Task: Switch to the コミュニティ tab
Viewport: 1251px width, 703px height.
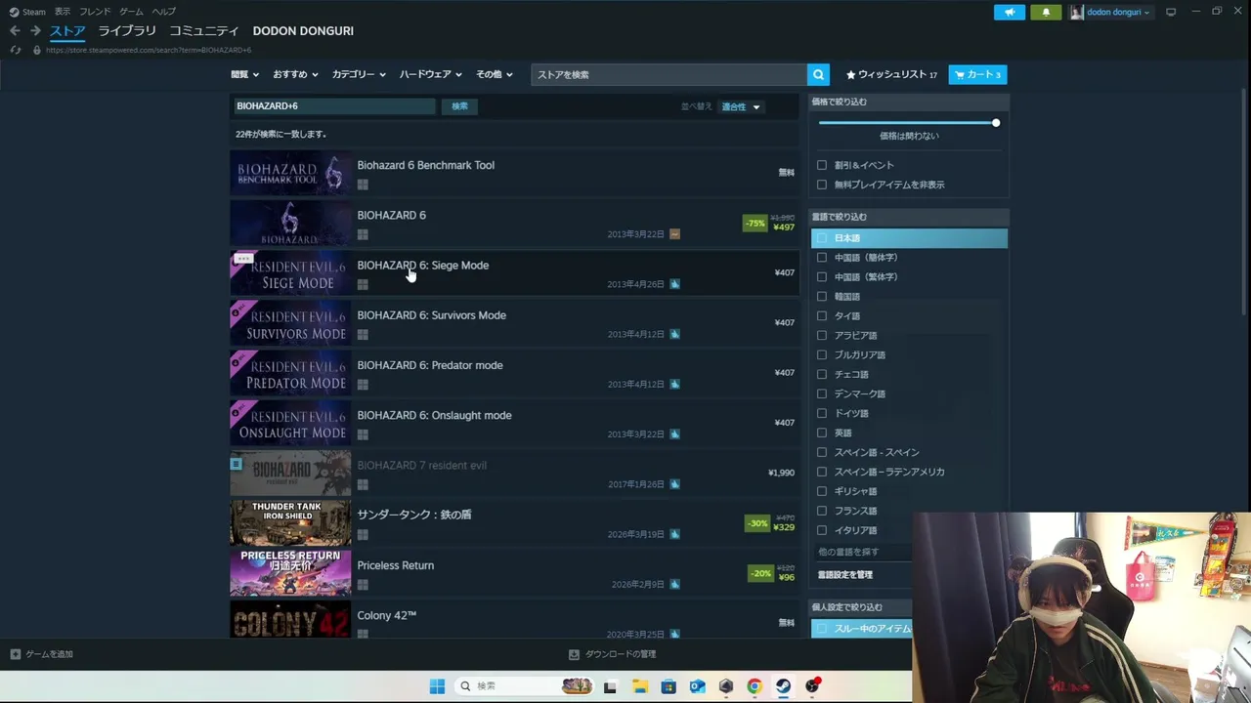Action: pyautogui.click(x=204, y=31)
